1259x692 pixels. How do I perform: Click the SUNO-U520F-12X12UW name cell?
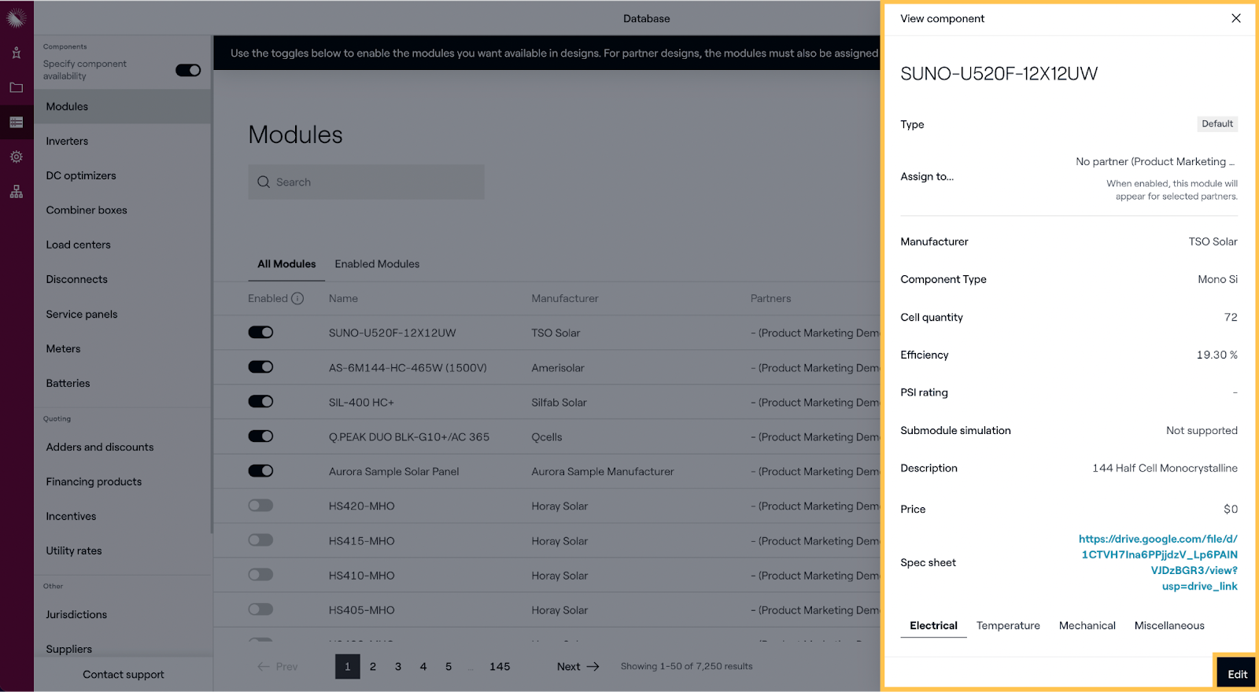[x=393, y=333]
